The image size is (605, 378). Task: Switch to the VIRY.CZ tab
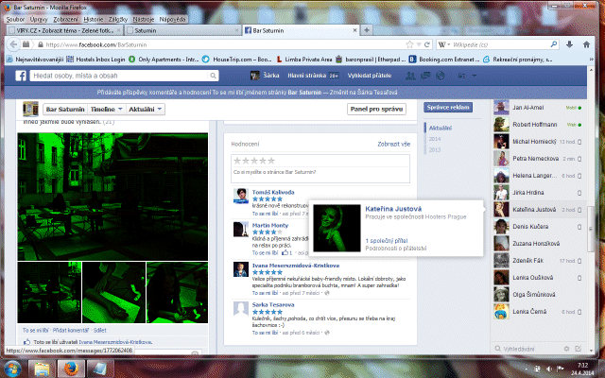(65, 30)
